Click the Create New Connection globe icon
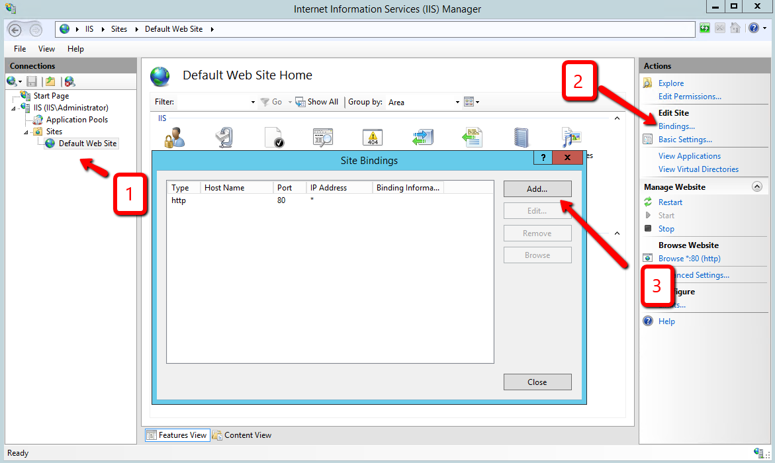Image resolution: width=775 pixels, height=463 pixels. pyautogui.click(x=12, y=81)
